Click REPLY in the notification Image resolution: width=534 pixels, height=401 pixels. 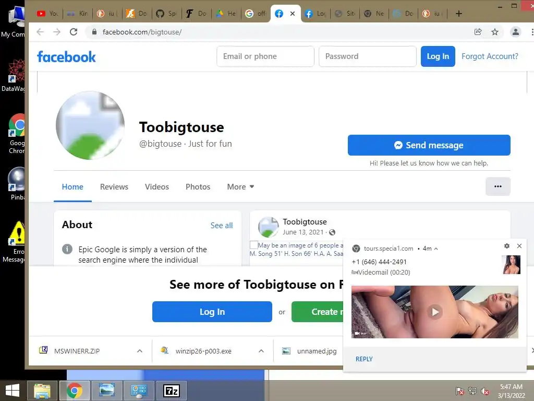click(364, 359)
